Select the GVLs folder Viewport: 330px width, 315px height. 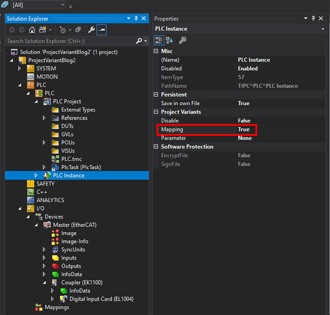coord(67,134)
